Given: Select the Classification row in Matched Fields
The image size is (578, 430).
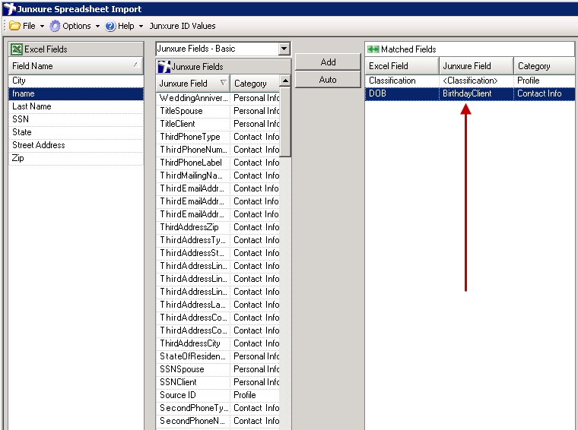Looking at the screenshot, I should (470, 81).
